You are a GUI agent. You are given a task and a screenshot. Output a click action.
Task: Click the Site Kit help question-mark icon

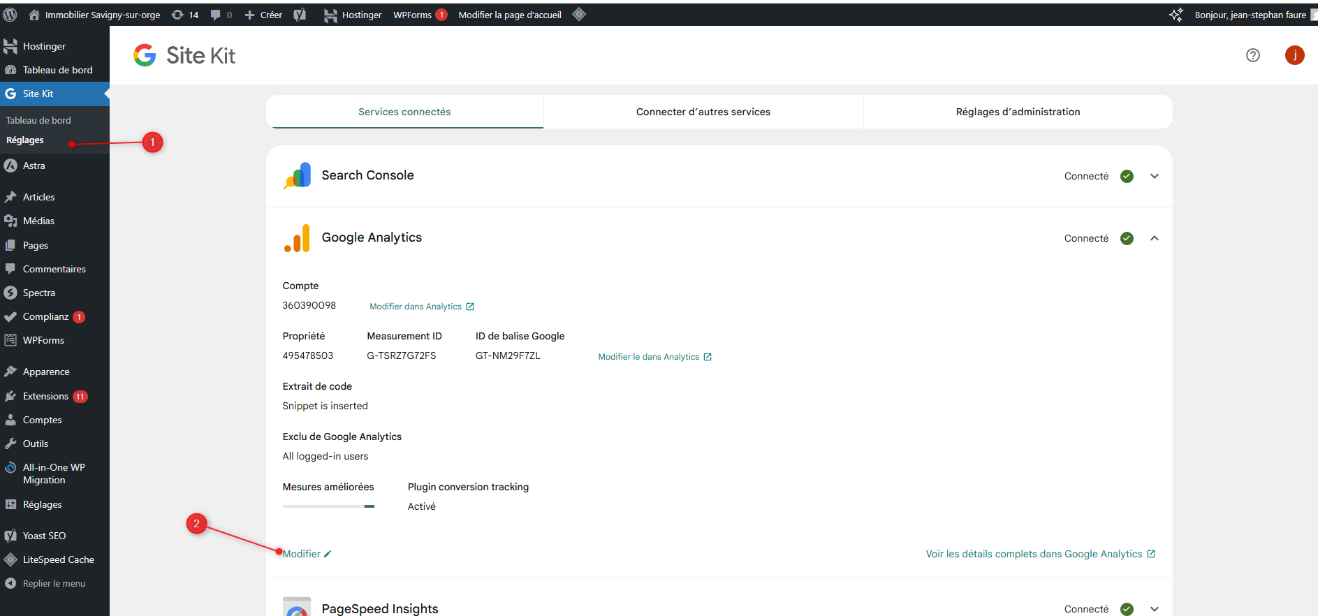click(1252, 55)
